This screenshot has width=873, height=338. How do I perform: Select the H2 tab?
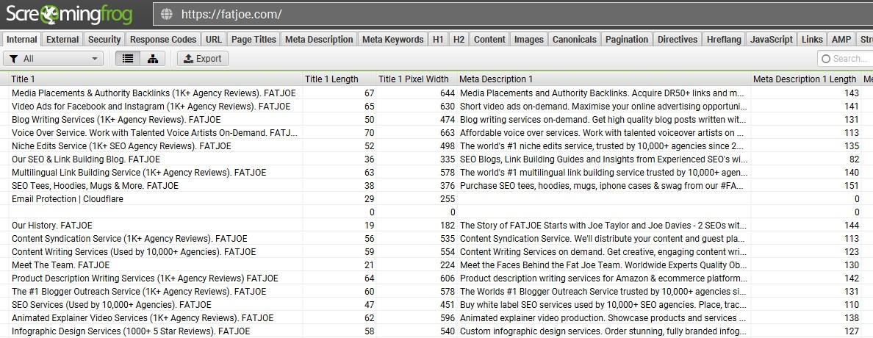pyautogui.click(x=459, y=39)
